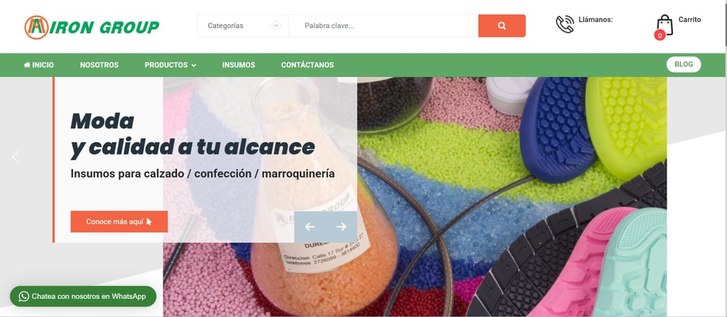Expand the Productos menu

170,65
